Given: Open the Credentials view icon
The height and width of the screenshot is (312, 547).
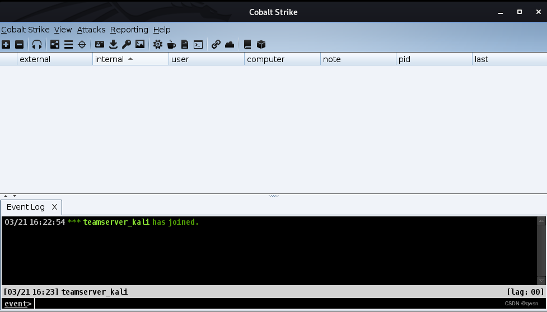Looking at the screenshot, I should pyautogui.click(x=100, y=44).
